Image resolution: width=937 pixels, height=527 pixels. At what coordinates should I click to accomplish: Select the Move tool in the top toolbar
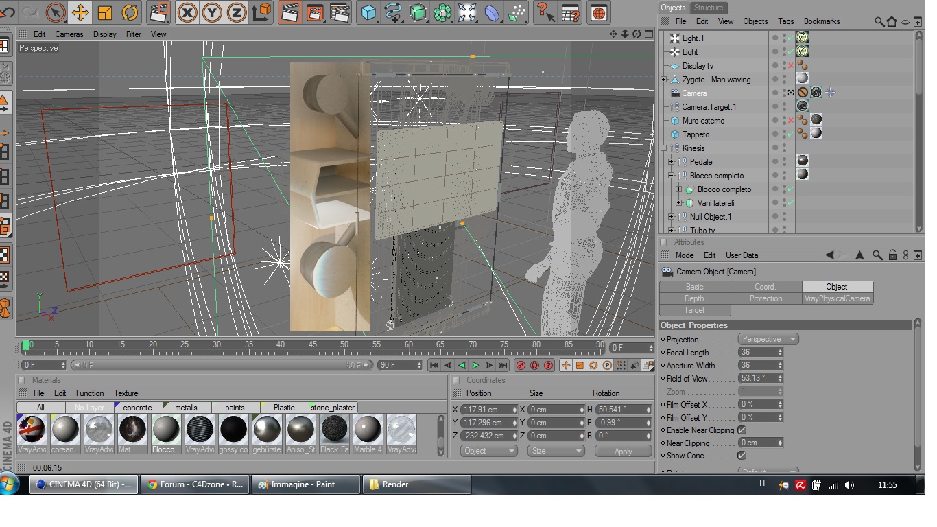pyautogui.click(x=80, y=12)
